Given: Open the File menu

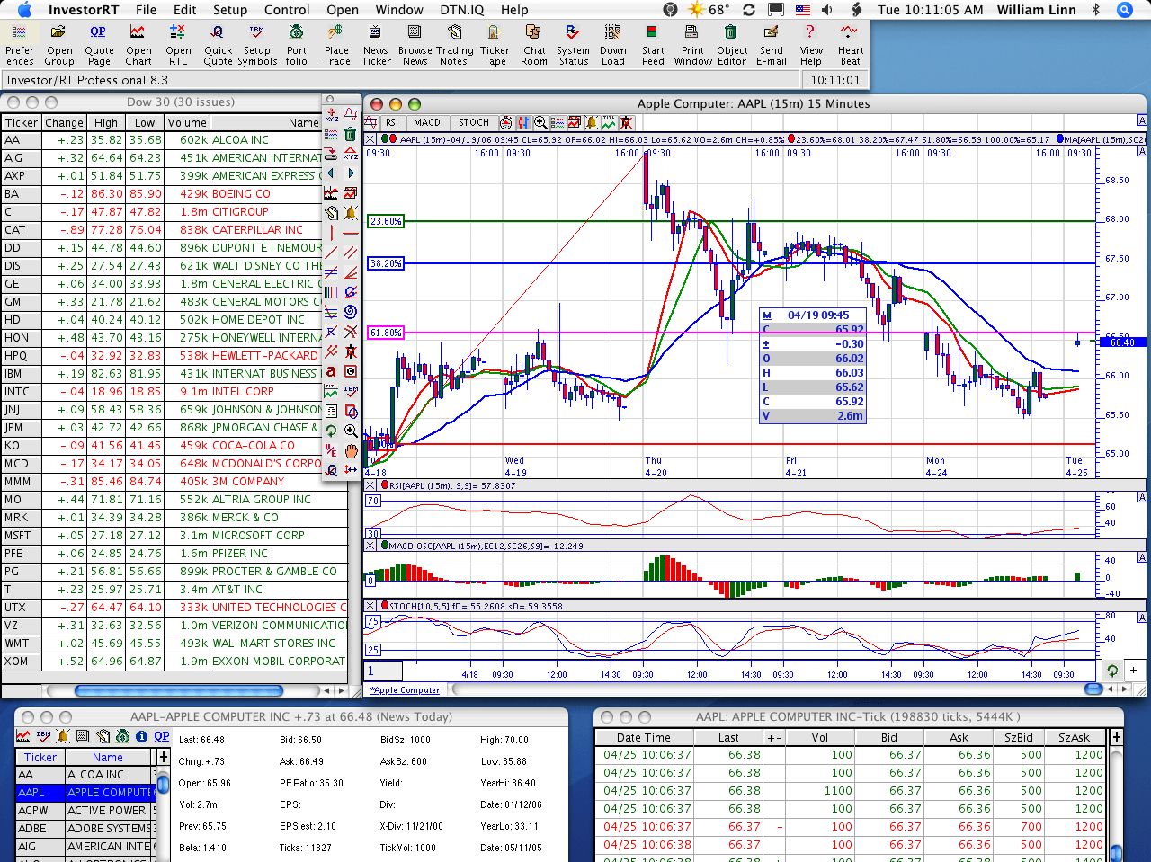Looking at the screenshot, I should point(146,10).
